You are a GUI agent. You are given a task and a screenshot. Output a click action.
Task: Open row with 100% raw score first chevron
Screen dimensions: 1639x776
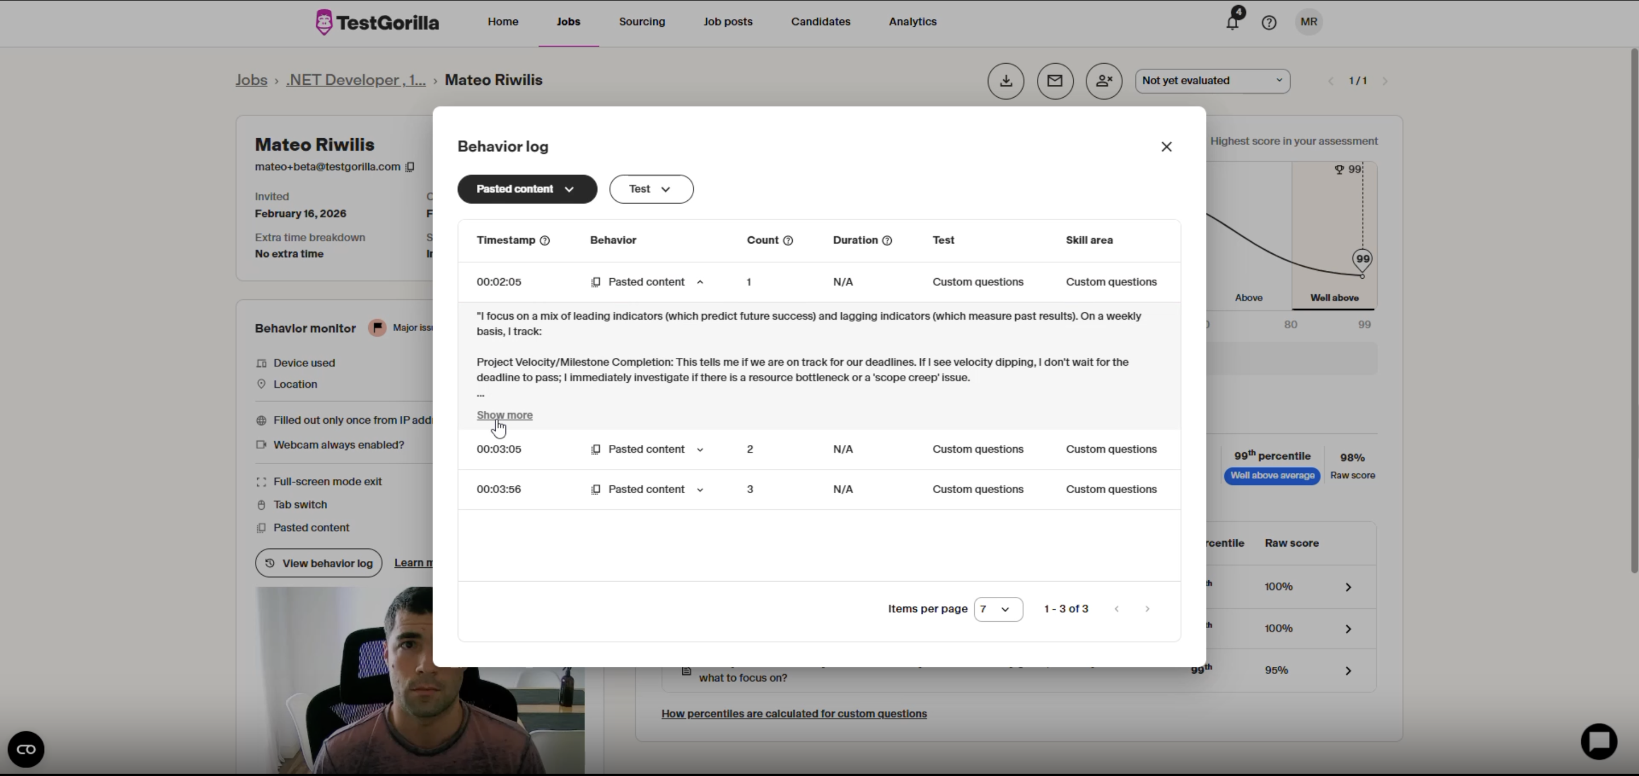[x=1348, y=587]
